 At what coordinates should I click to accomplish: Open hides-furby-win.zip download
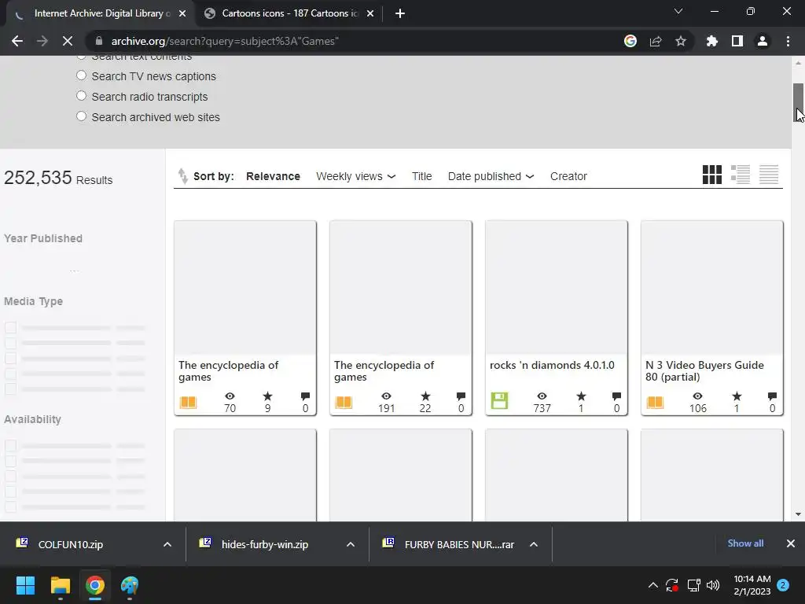(x=264, y=544)
